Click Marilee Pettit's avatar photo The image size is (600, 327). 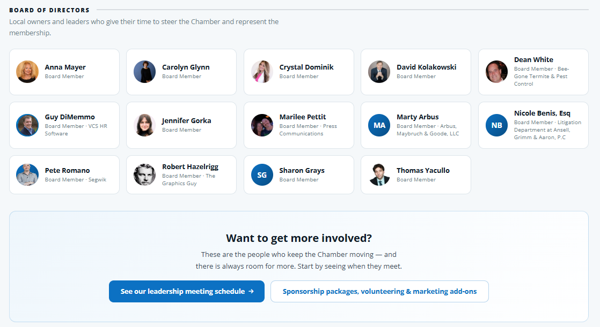pos(262,125)
